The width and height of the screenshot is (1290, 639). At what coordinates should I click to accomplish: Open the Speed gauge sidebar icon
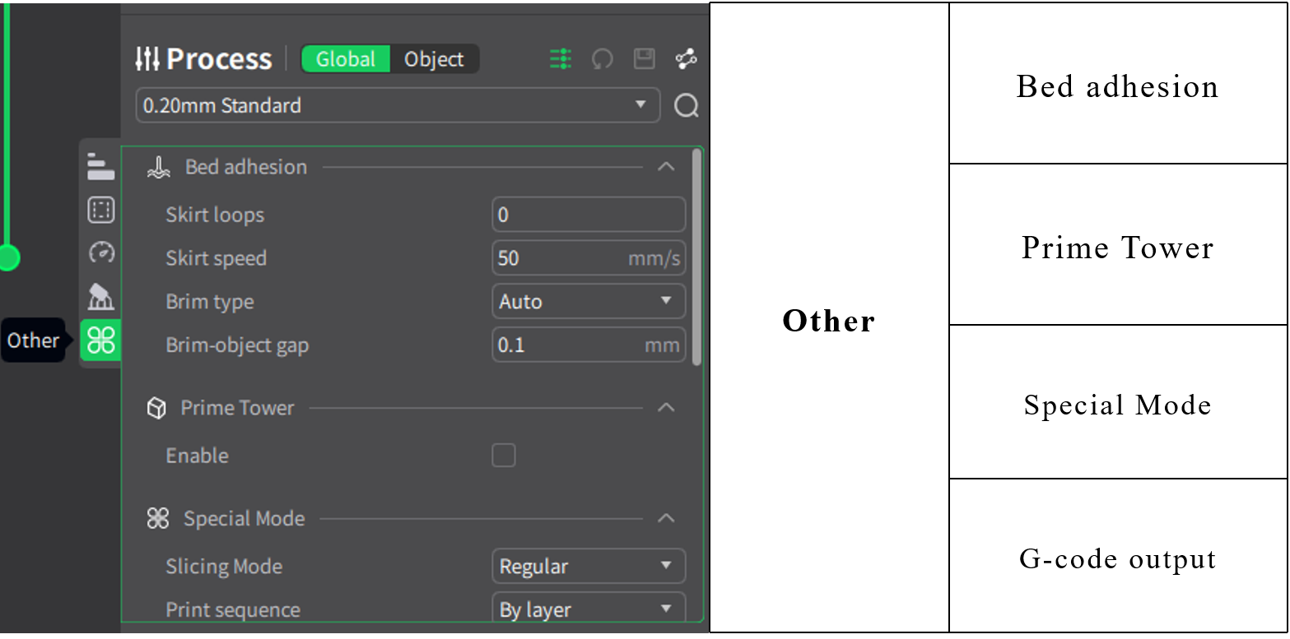100,252
